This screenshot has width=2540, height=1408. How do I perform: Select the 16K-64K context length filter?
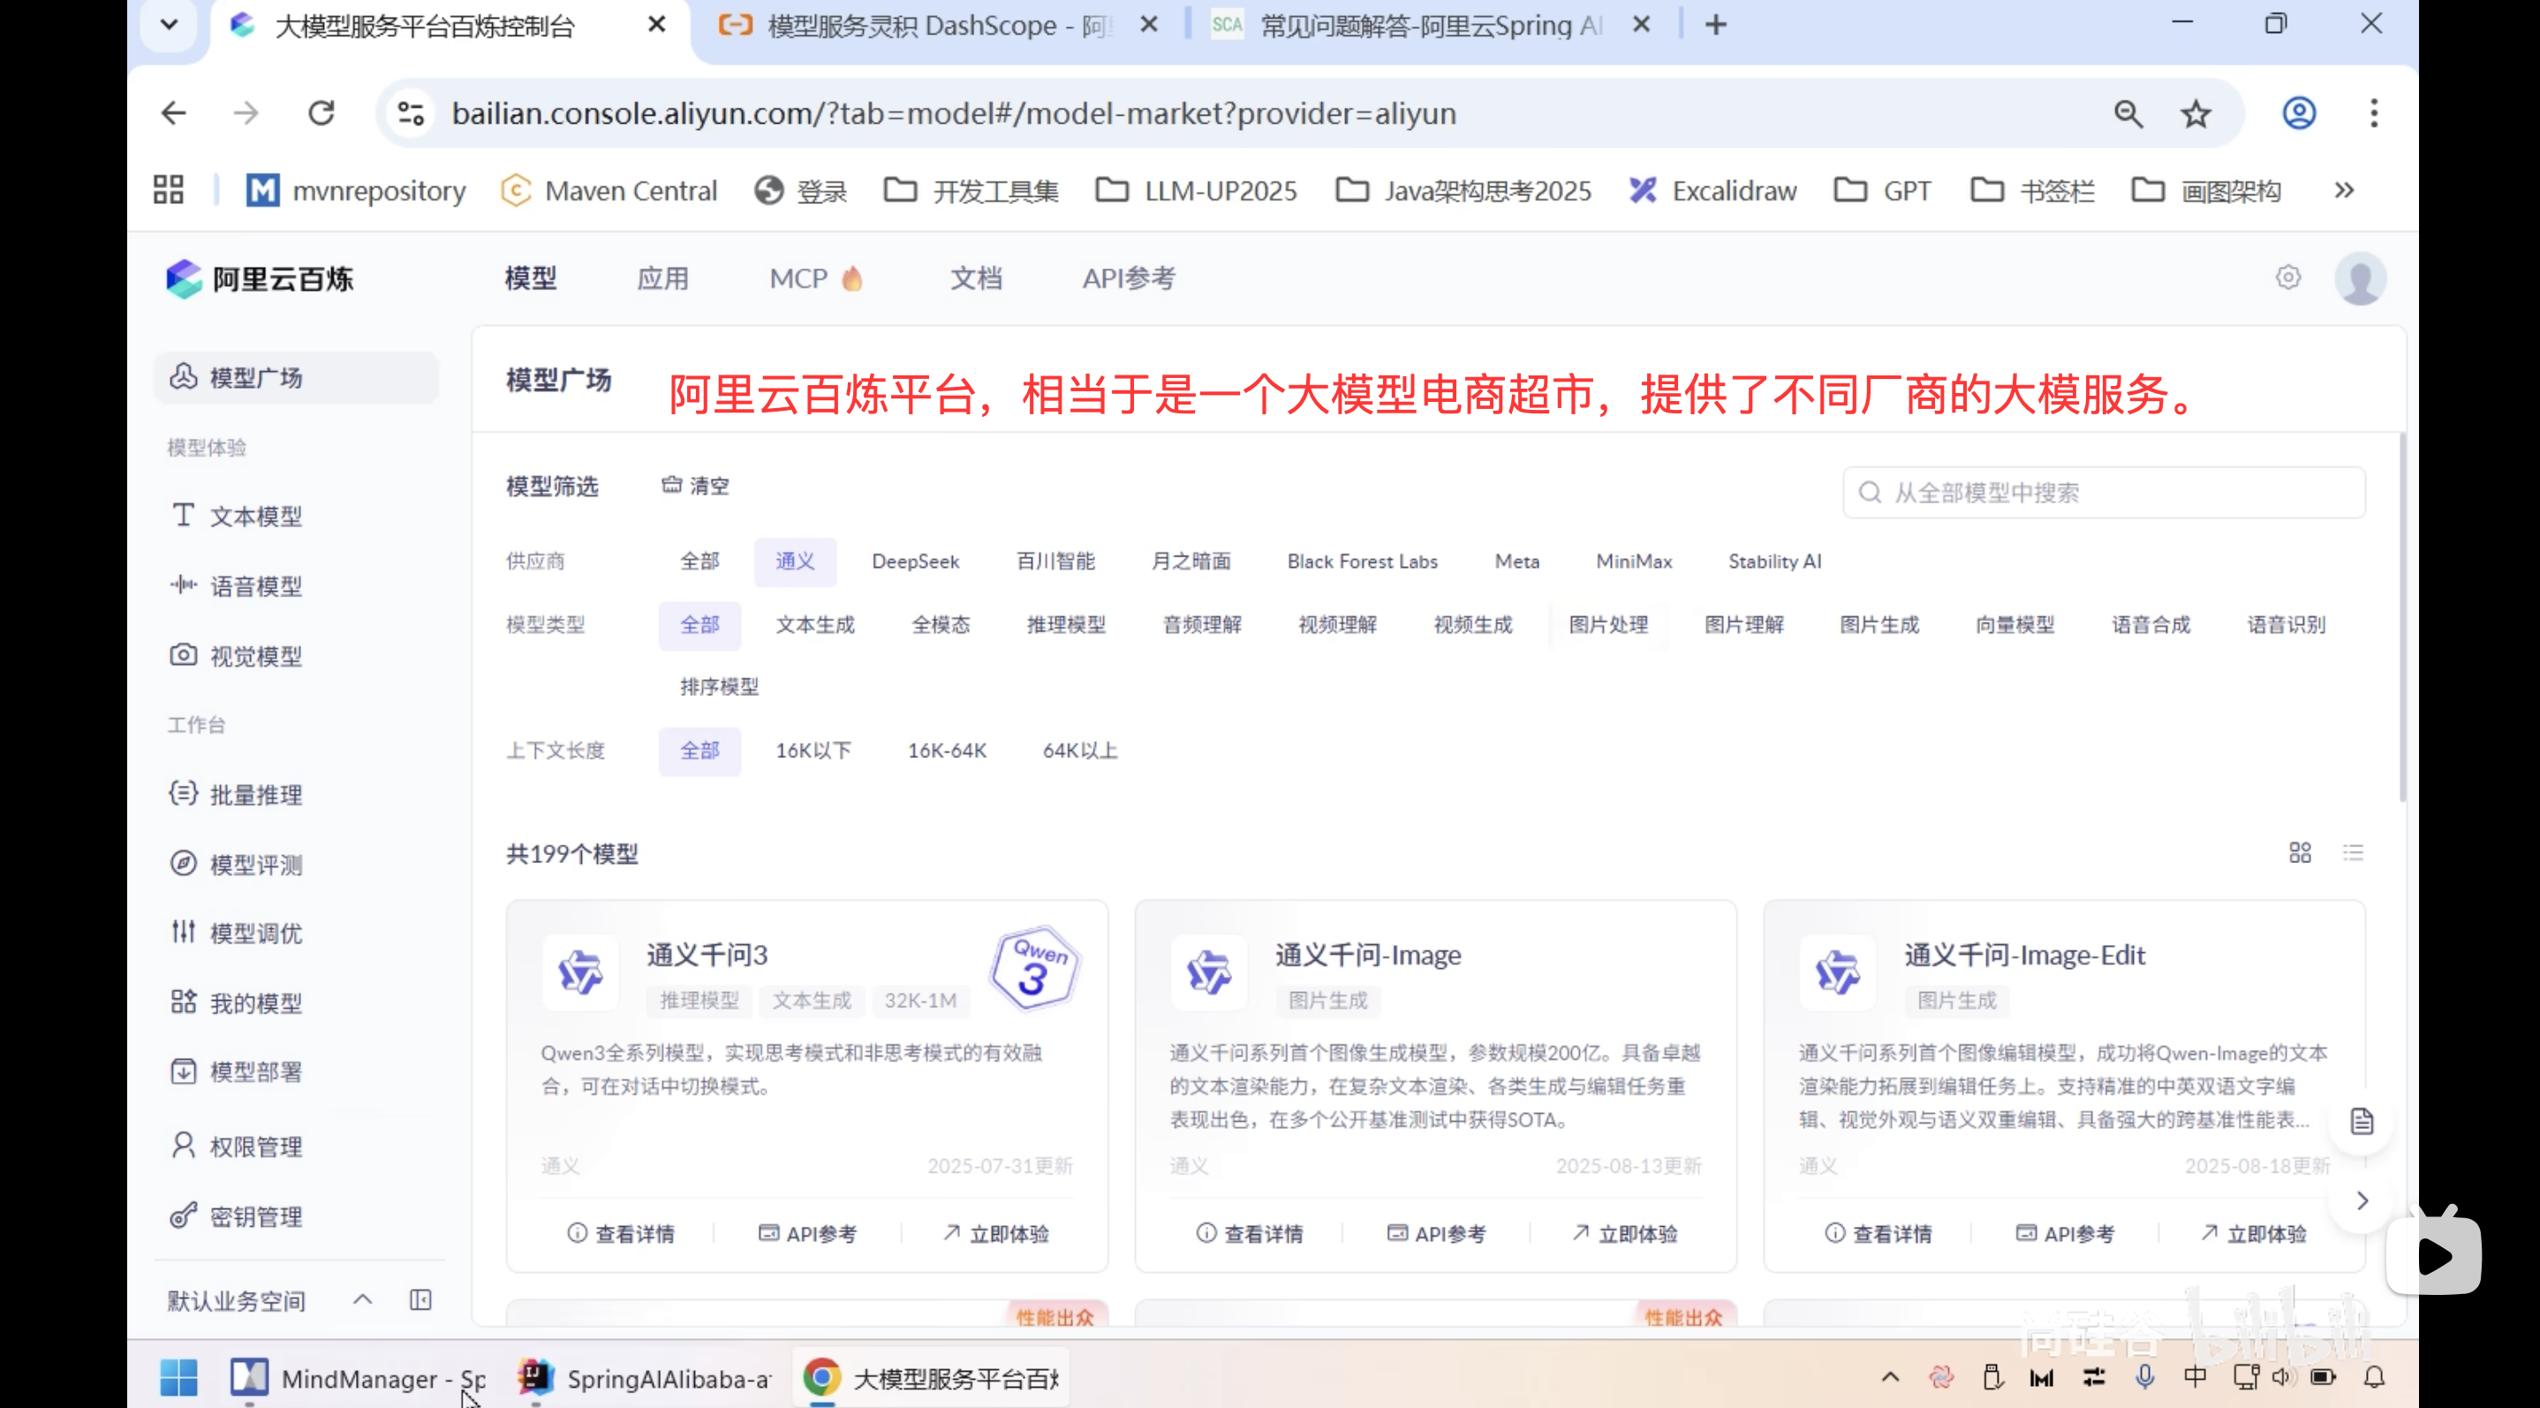pyautogui.click(x=947, y=749)
